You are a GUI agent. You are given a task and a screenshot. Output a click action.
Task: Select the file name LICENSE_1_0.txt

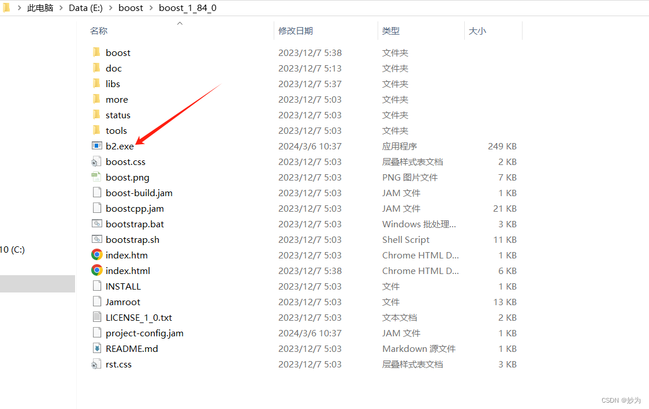tap(139, 318)
